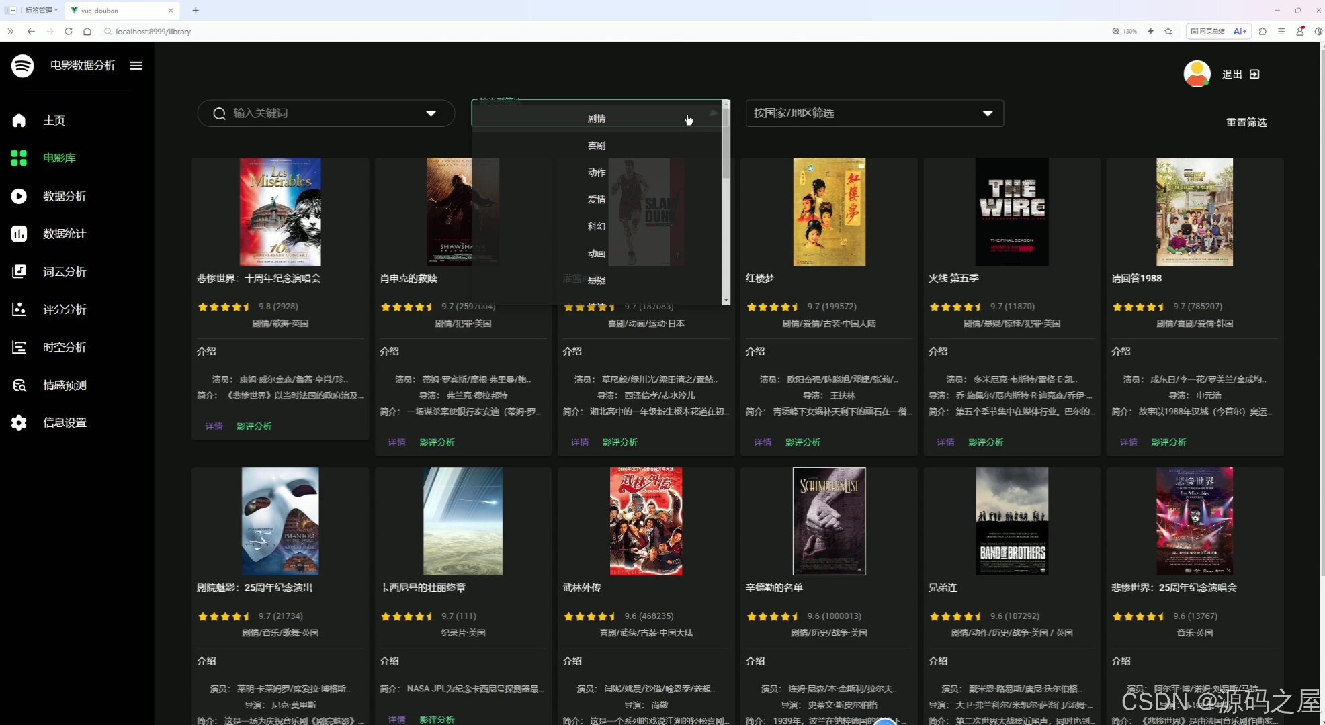Click The Wire poster thumbnail

(x=1011, y=211)
